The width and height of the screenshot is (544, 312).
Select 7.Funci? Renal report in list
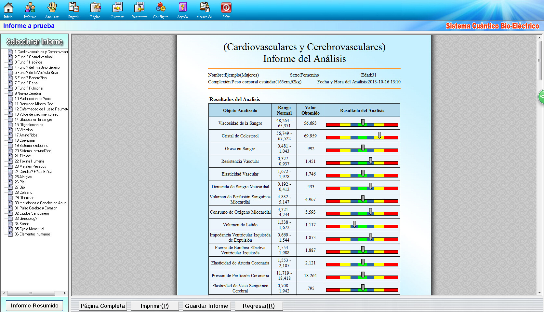(x=26, y=83)
